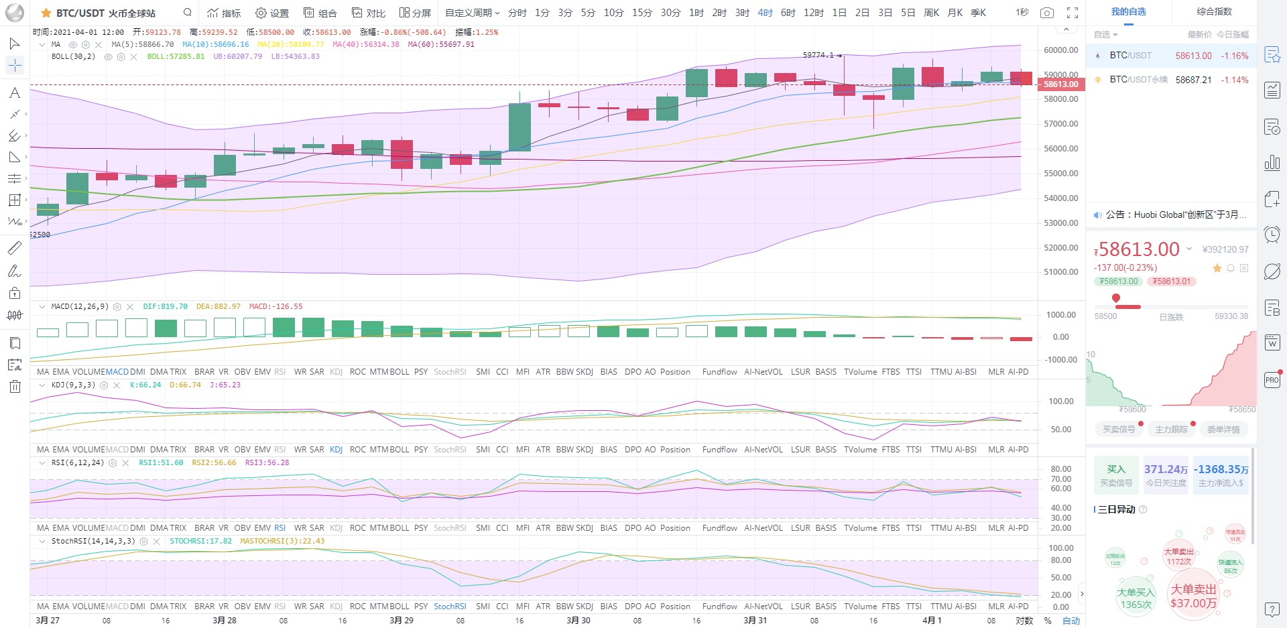Viewport: 1287px width, 628px height.
Task: Select the trend line drawing tool
Action: [15, 115]
